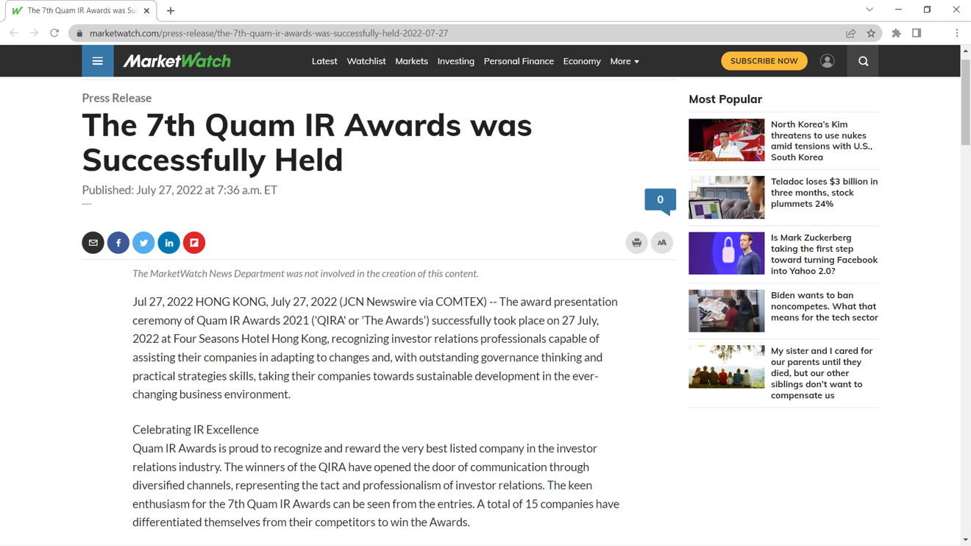The image size is (971, 546).
Task: Click Teladoc article thumbnail
Action: pyautogui.click(x=727, y=197)
